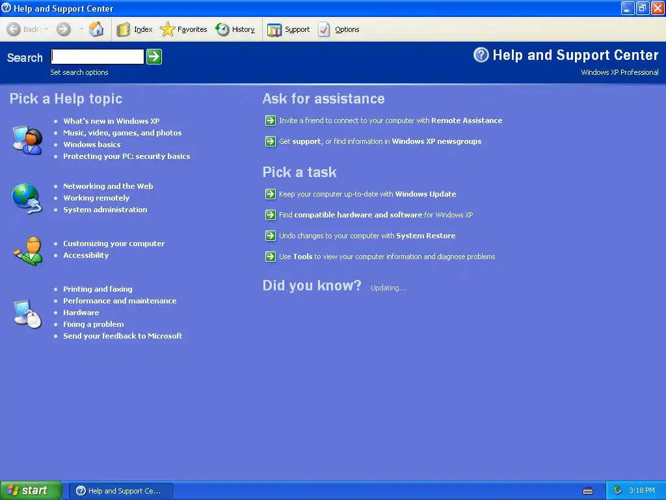
Task: Select Help and Support Center taskbar button
Action: [121, 491]
